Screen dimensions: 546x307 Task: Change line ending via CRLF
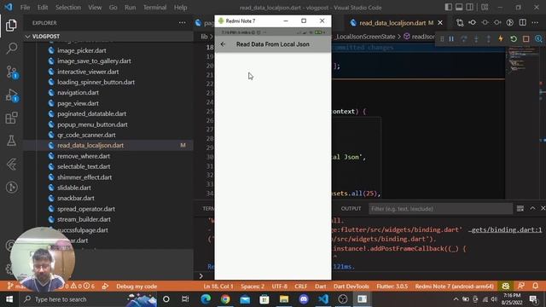click(x=301, y=287)
